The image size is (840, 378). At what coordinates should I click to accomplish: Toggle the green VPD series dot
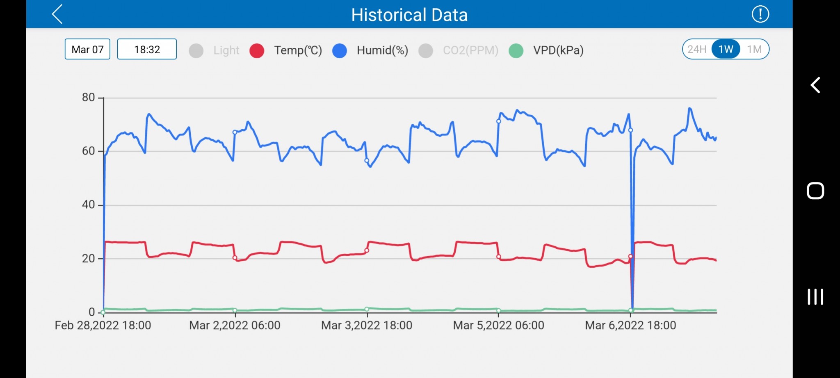(516, 50)
